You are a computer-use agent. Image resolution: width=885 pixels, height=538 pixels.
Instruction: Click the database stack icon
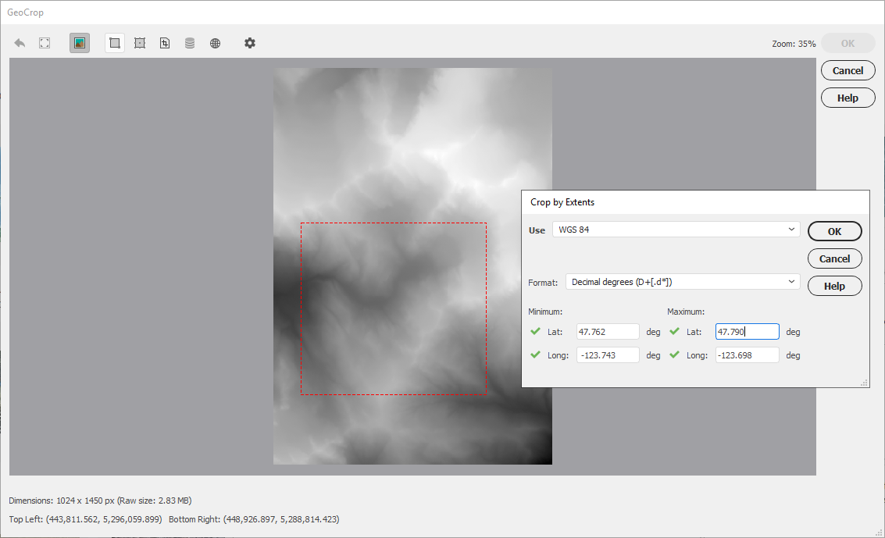(x=190, y=43)
